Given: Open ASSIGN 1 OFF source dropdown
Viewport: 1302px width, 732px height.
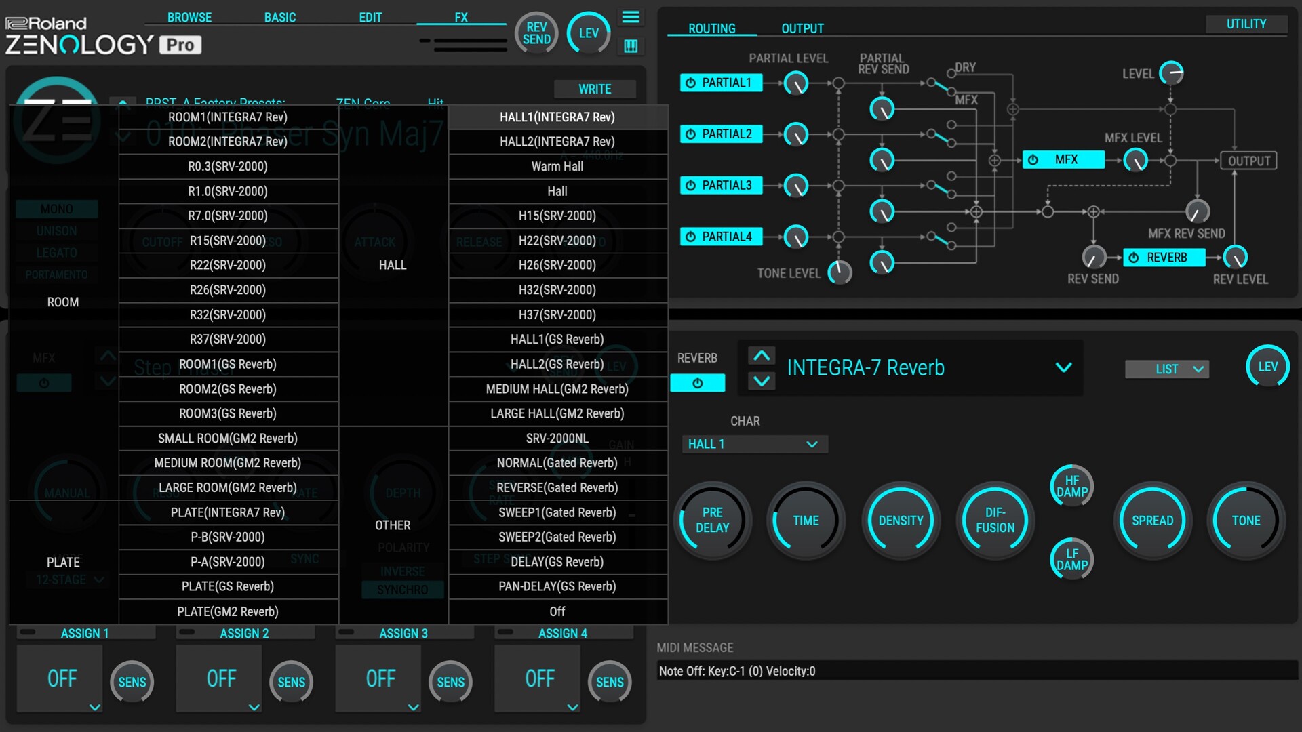Looking at the screenshot, I should 60,678.
